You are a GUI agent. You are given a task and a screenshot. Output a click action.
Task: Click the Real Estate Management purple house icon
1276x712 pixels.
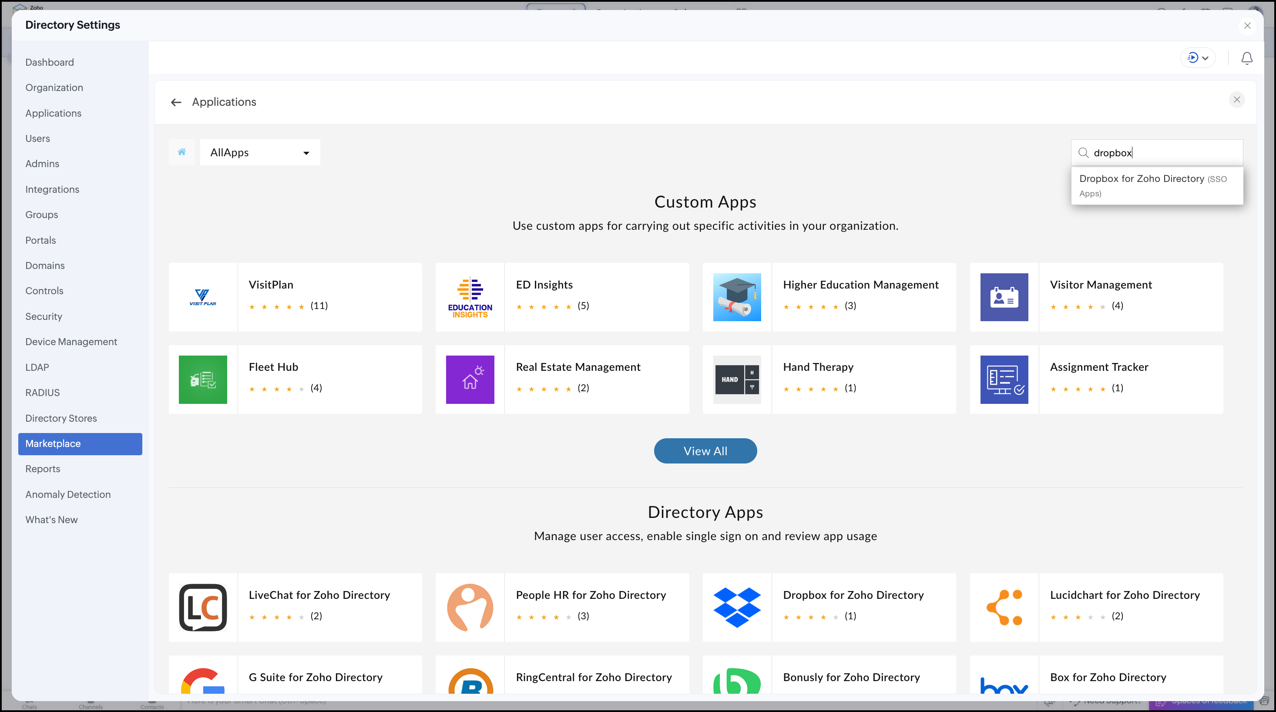[x=470, y=380]
